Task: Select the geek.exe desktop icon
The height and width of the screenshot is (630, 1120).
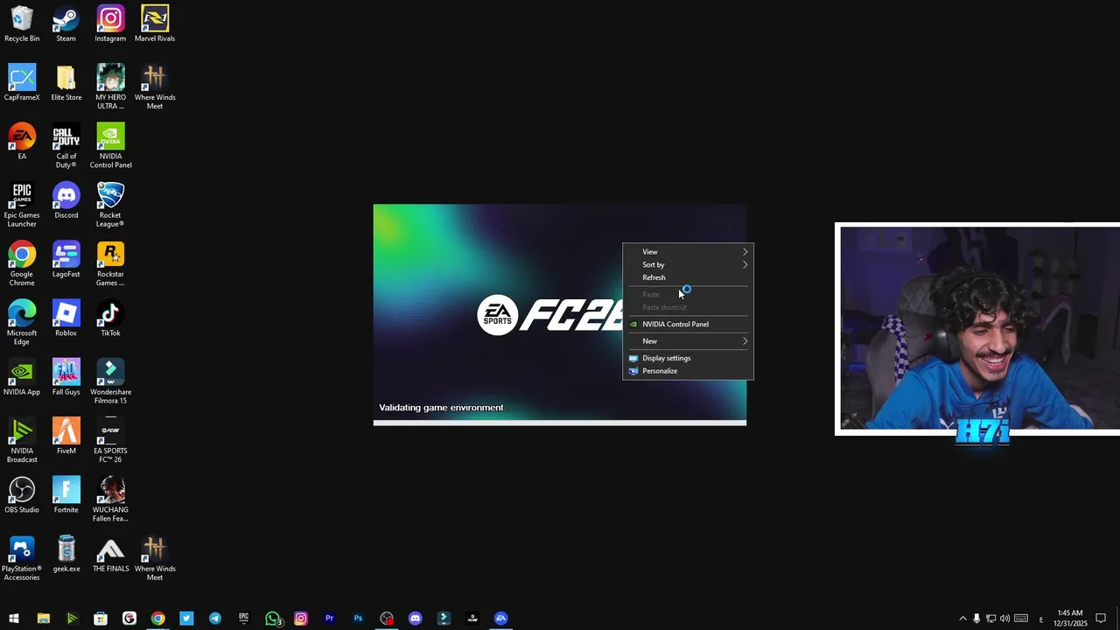Action: pos(66,554)
